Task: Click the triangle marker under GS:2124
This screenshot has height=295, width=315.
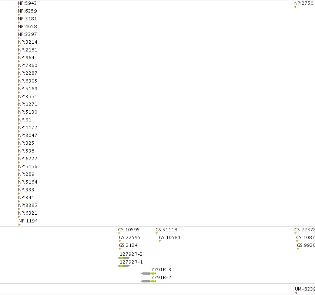Action: coord(120,249)
